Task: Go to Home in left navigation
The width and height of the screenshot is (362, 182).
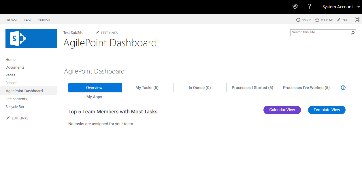Action: [x=11, y=60]
